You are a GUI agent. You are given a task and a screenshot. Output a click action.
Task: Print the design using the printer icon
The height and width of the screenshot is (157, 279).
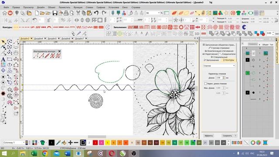66,13
